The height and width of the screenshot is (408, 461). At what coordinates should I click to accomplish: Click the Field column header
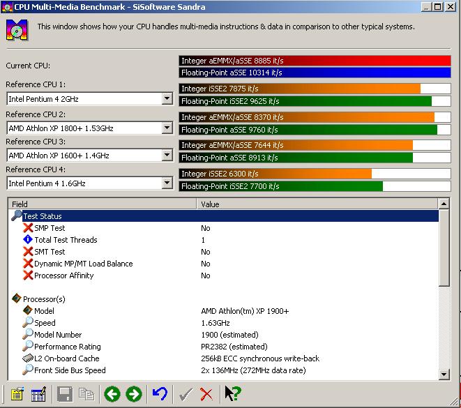click(102, 204)
